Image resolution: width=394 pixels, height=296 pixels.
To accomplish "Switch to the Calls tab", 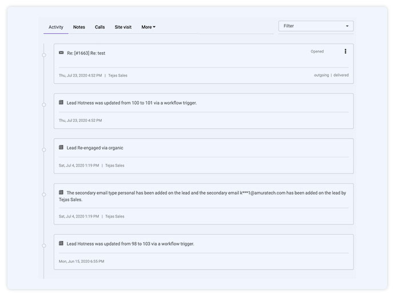I will [100, 27].
